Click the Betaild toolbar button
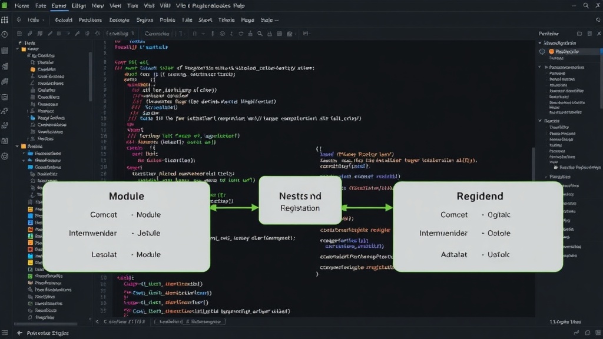Image resolution: width=603 pixels, height=339 pixels. (64, 20)
